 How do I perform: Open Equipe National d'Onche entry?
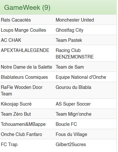pos(81,77)
